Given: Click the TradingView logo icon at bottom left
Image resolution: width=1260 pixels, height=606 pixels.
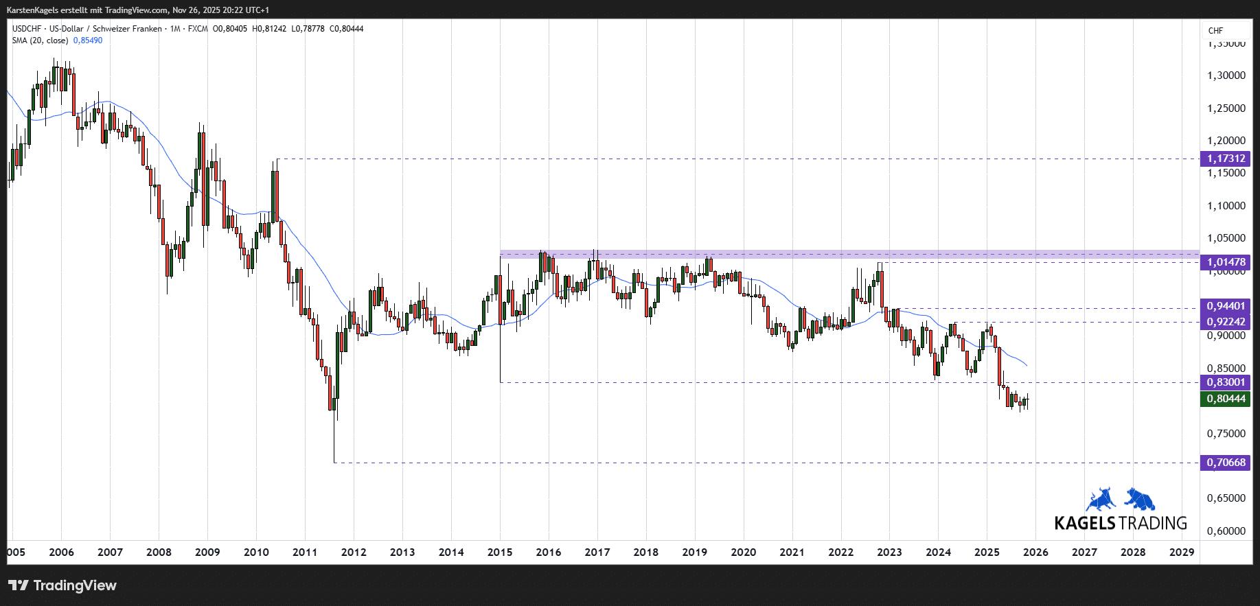Looking at the screenshot, I should point(19,585).
